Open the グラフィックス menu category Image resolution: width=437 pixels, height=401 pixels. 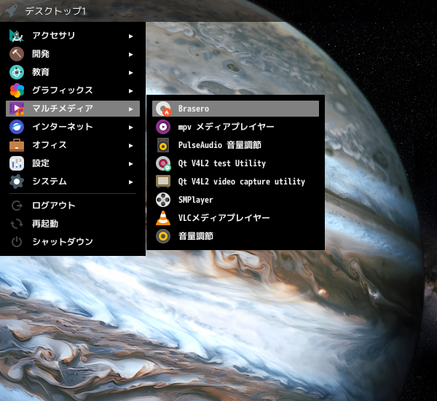73,90
